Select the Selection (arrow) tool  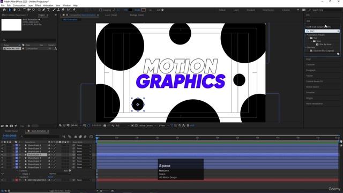click(x=10, y=10)
